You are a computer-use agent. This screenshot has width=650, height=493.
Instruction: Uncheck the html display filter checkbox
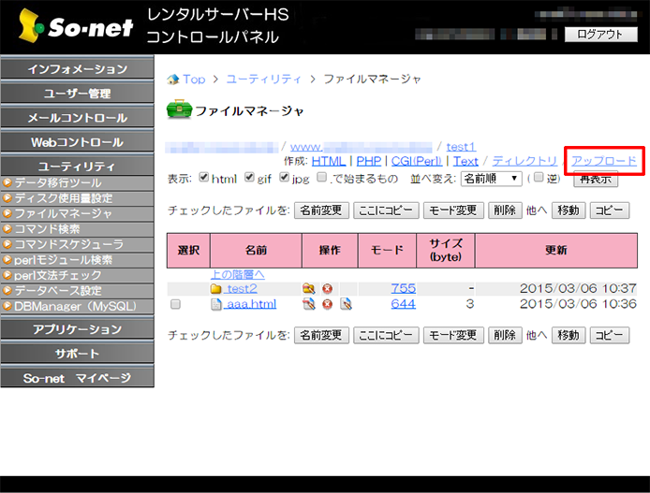coord(203,178)
